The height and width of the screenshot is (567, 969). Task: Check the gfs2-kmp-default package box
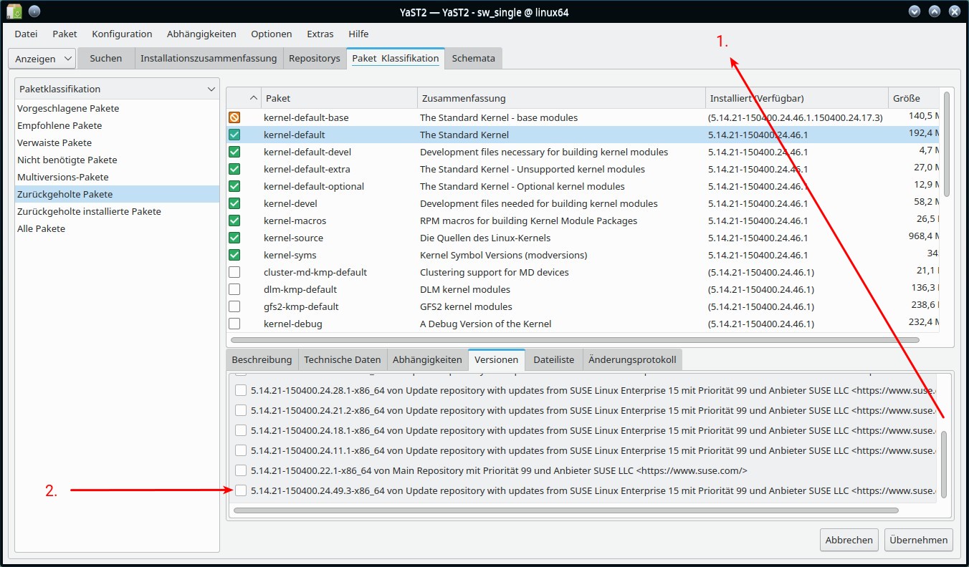point(234,306)
